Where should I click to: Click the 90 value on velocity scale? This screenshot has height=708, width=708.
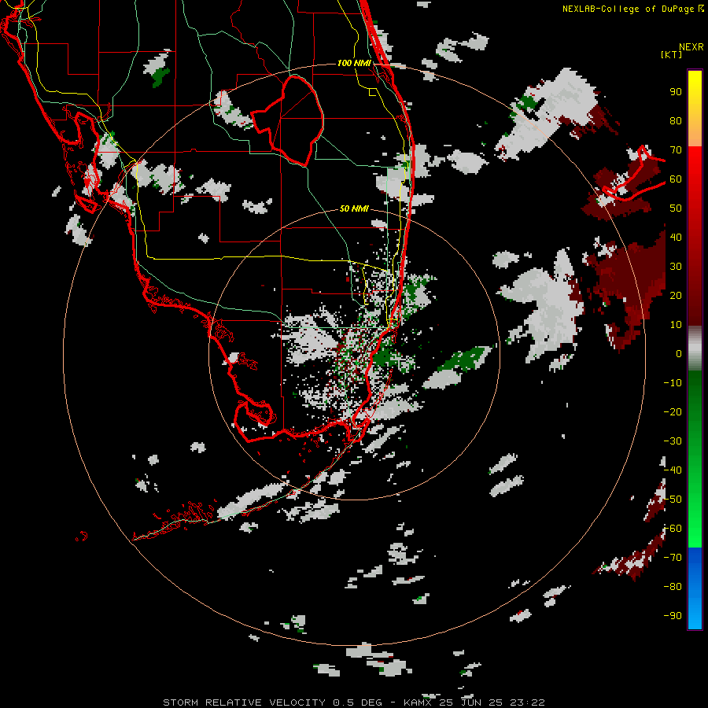click(x=676, y=92)
